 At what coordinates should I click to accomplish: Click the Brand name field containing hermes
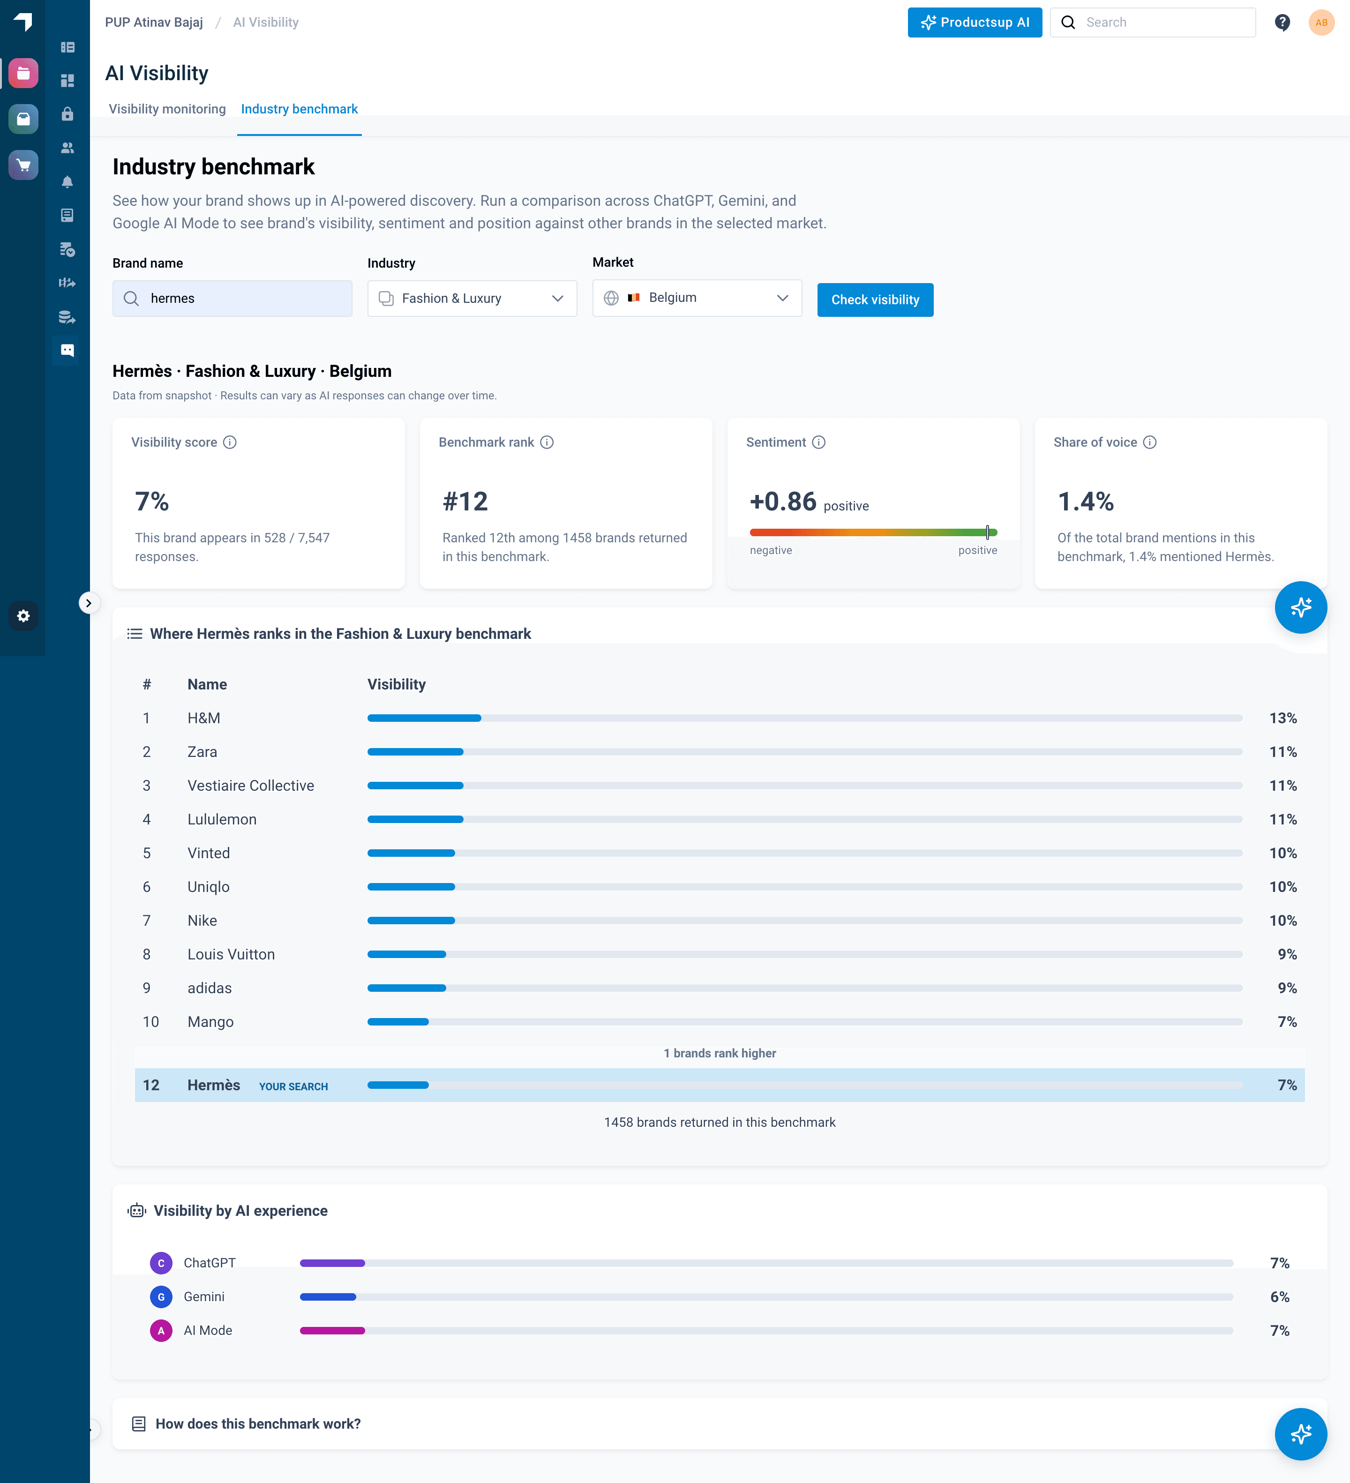[232, 298]
